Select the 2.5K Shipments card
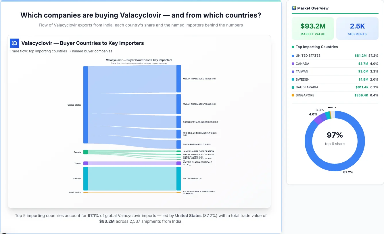This screenshot has width=384, height=234. click(357, 28)
